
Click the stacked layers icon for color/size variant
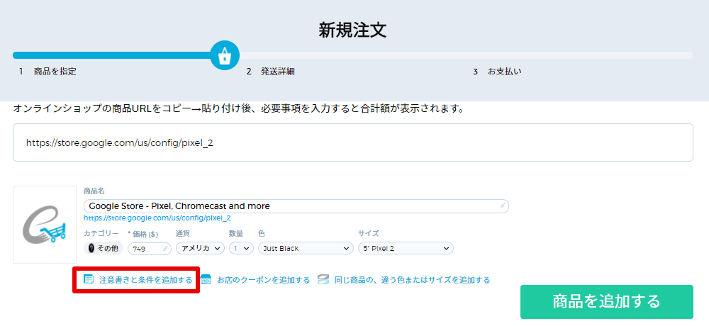click(x=323, y=280)
